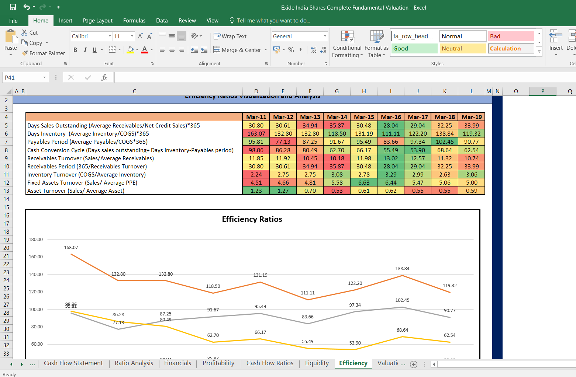This screenshot has height=377, width=576.
Task: Open Customize Quick Access Toolbar dropdown
Action: [x=58, y=7]
